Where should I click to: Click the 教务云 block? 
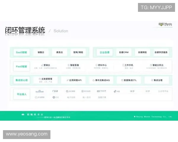(x=60, y=52)
